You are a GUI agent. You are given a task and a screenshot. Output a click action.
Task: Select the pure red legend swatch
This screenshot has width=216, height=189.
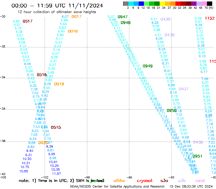178,3
